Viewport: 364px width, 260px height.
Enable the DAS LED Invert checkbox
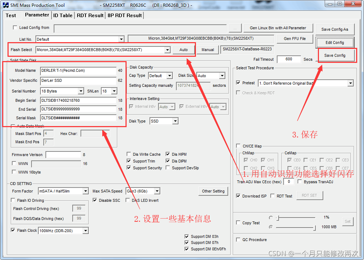point(128,200)
